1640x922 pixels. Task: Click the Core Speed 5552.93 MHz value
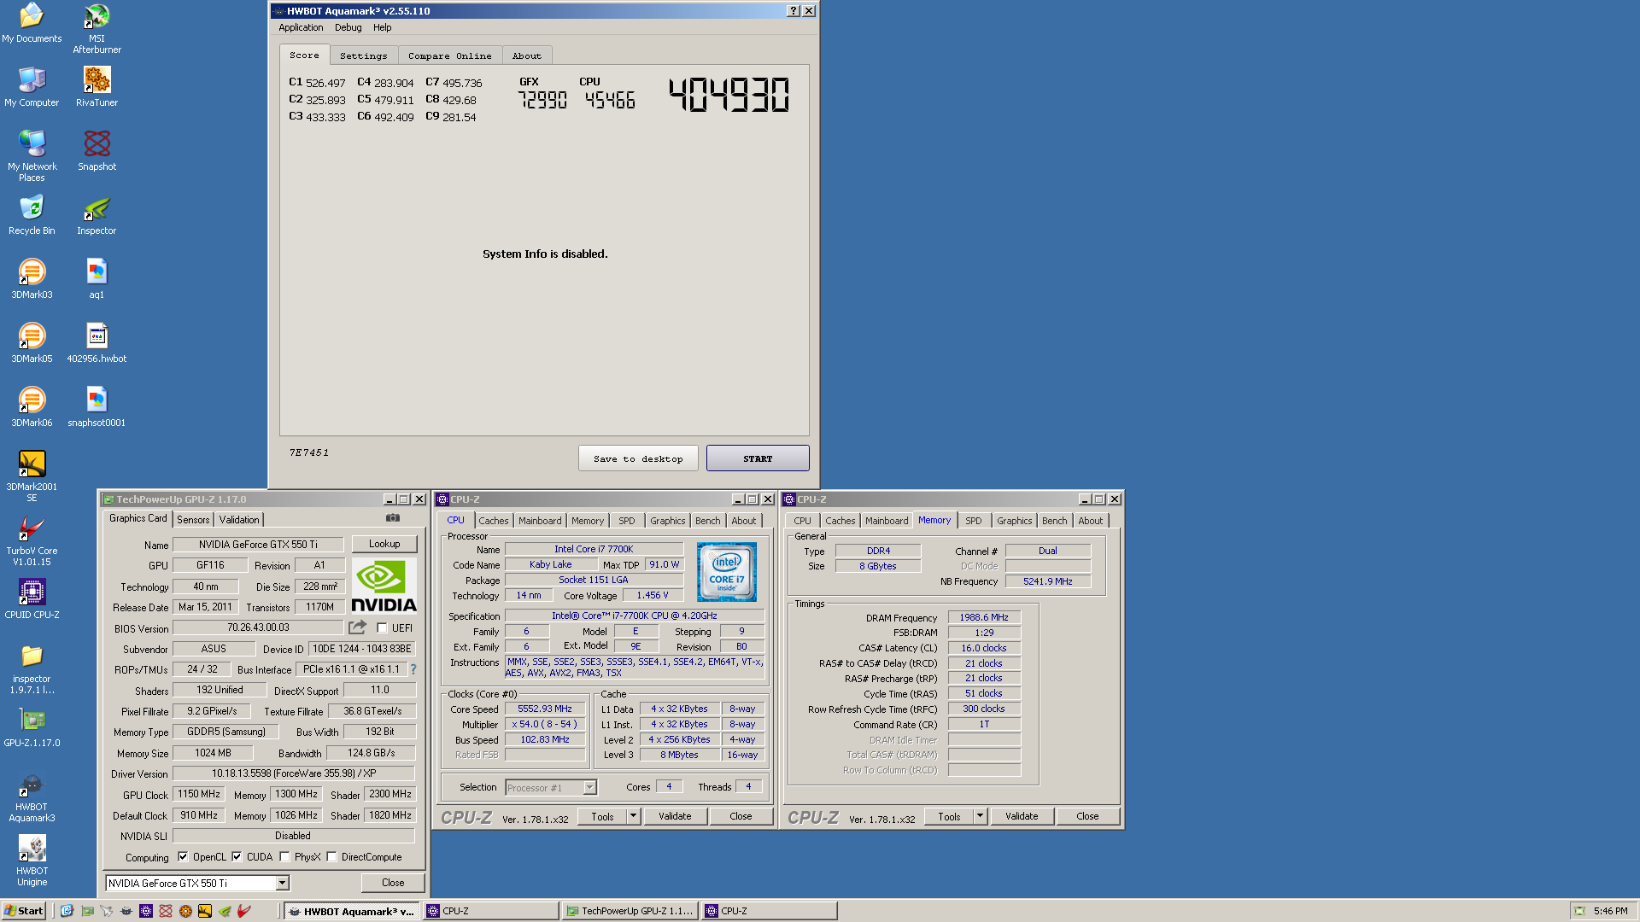(545, 709)
